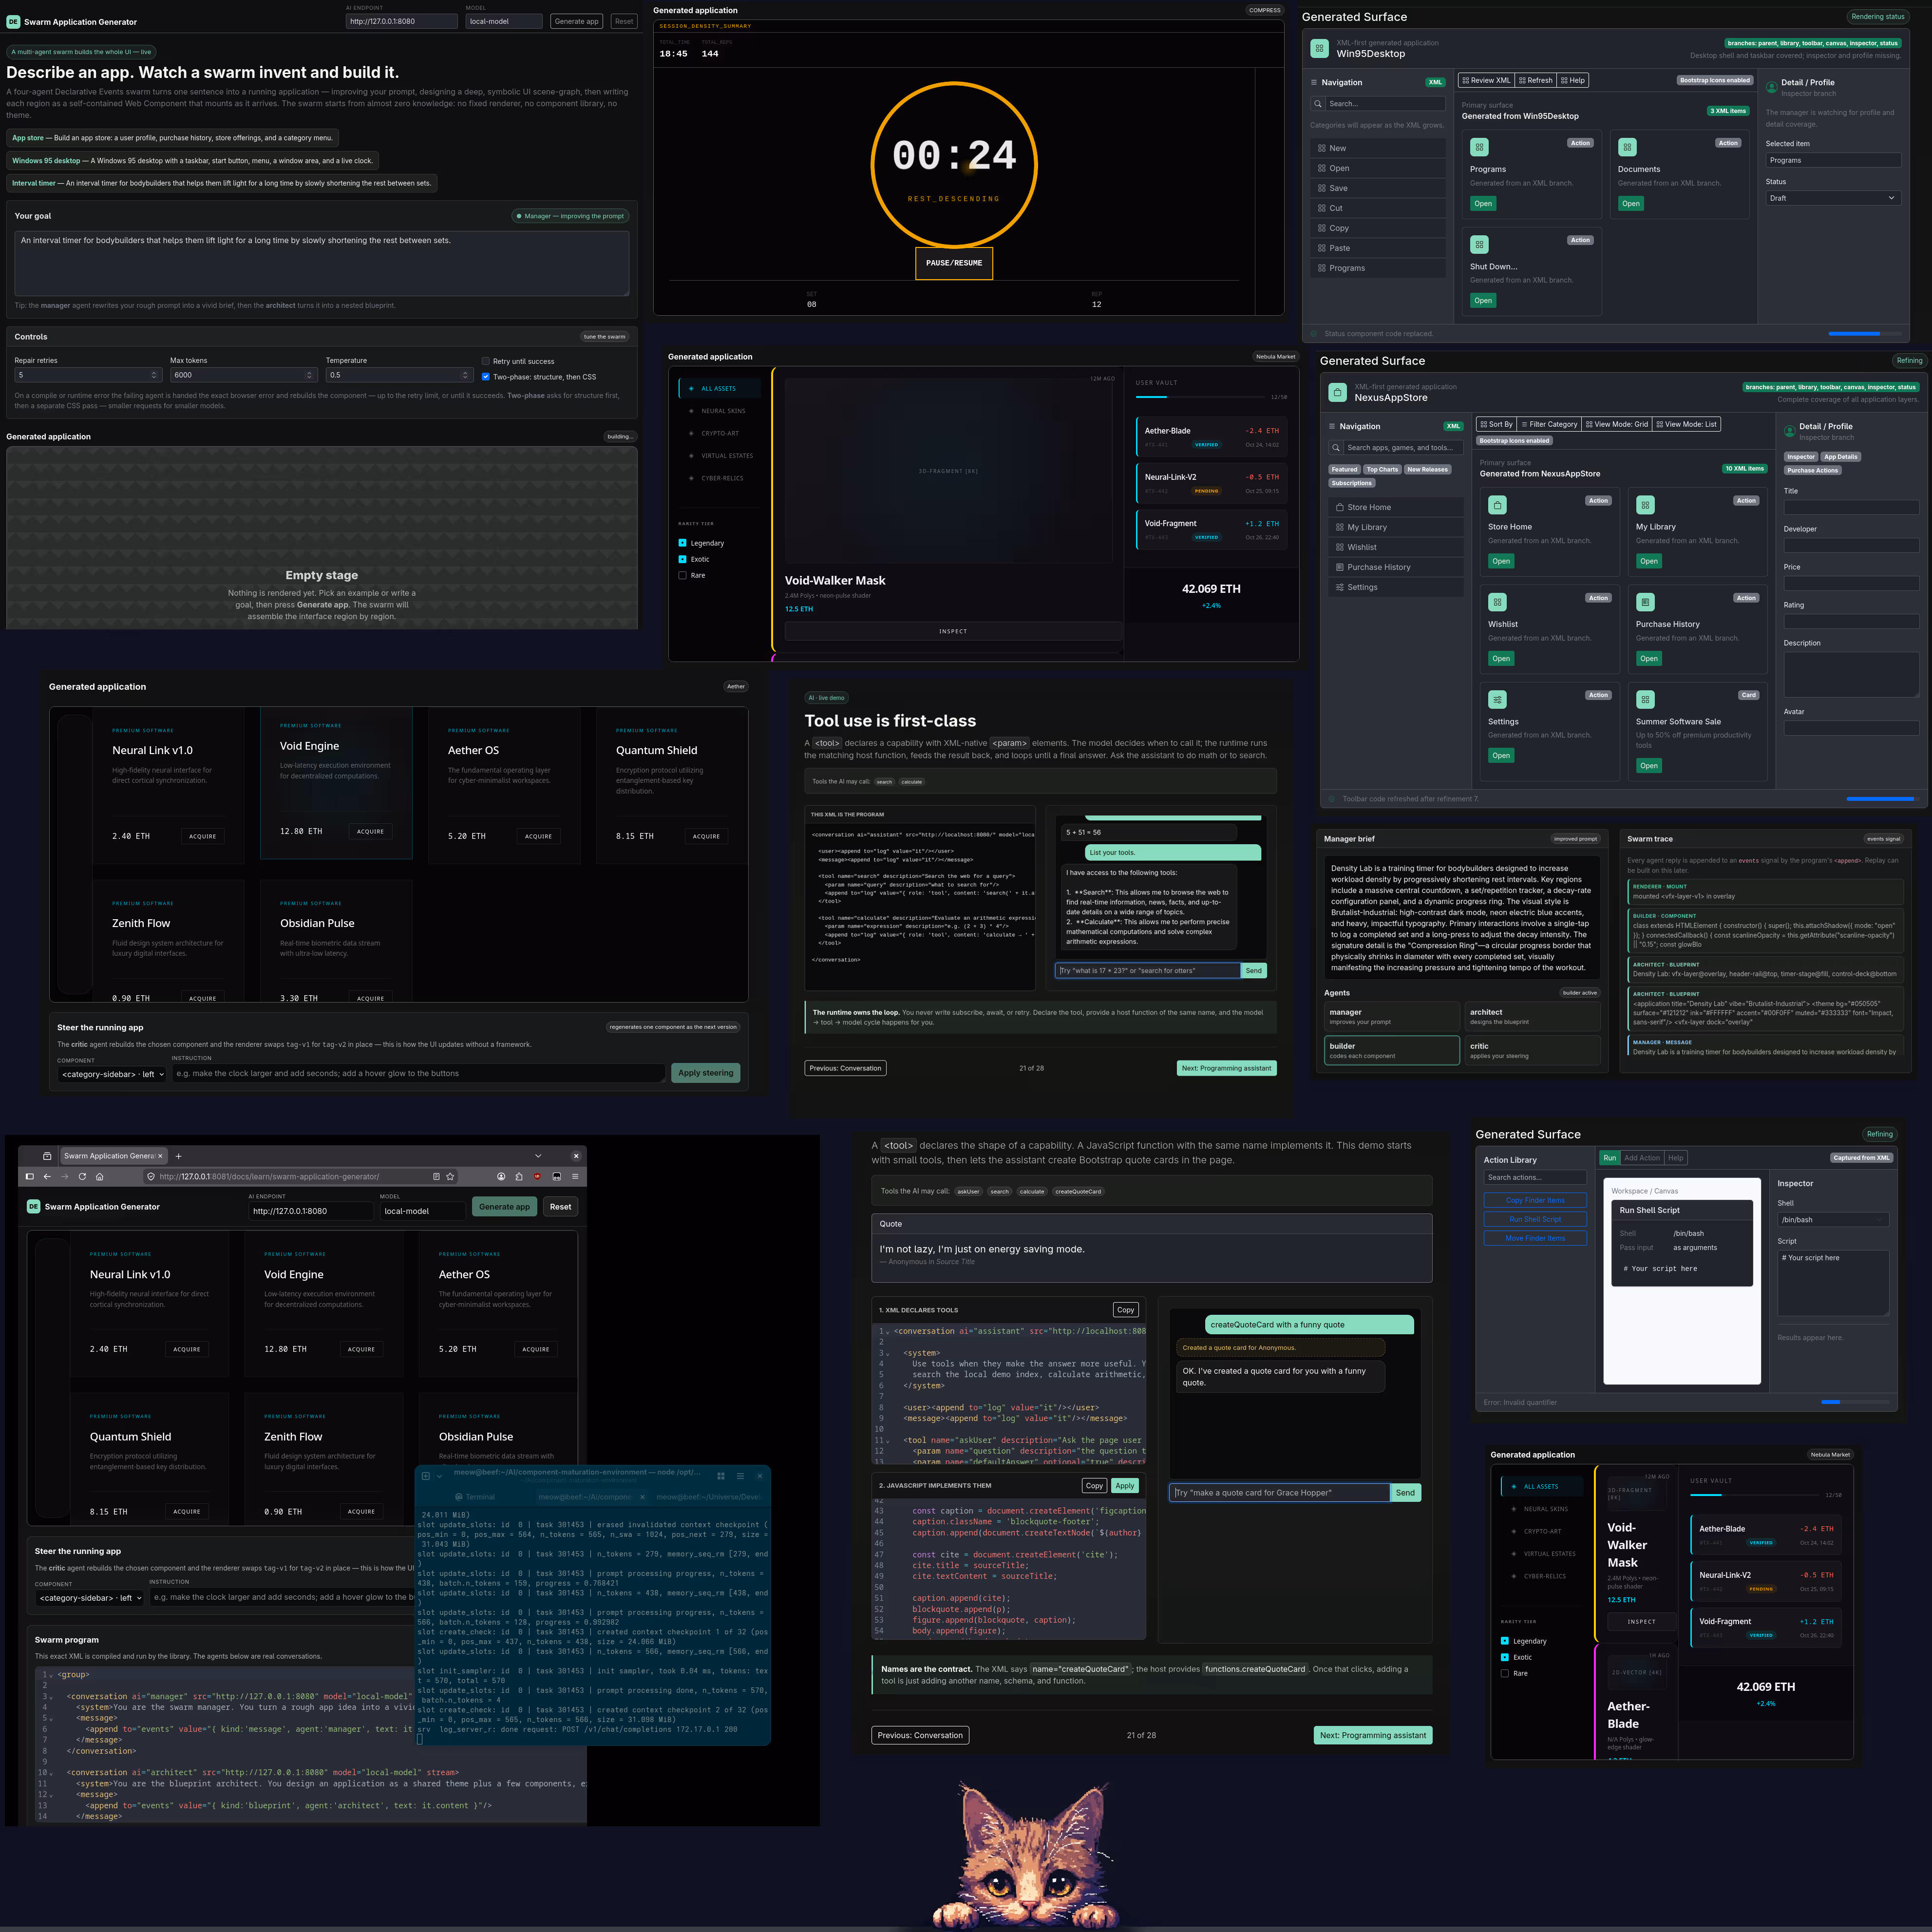
Task: Click the new-tab plus icon in the terminal window
Action: pos(426,1476)
